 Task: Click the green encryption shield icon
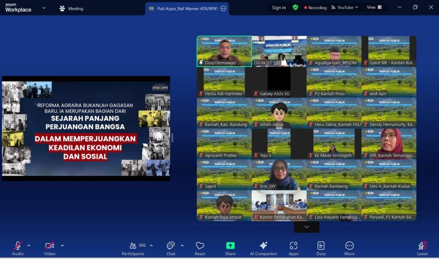295,7
